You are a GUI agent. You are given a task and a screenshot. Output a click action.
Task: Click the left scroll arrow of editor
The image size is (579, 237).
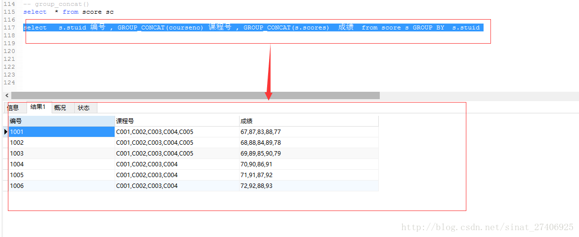coord(6,96)
